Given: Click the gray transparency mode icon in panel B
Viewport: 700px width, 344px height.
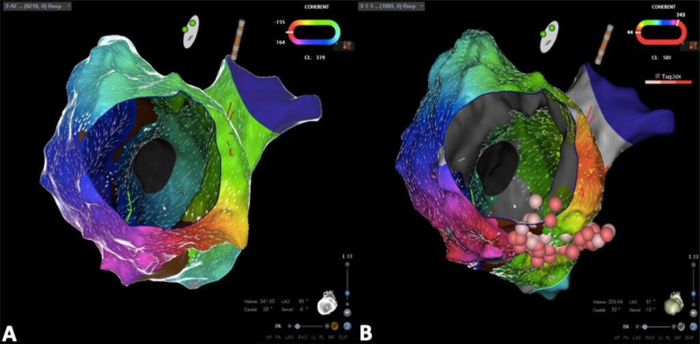Looking at the screenshot, I should click(x=682, y=326).
